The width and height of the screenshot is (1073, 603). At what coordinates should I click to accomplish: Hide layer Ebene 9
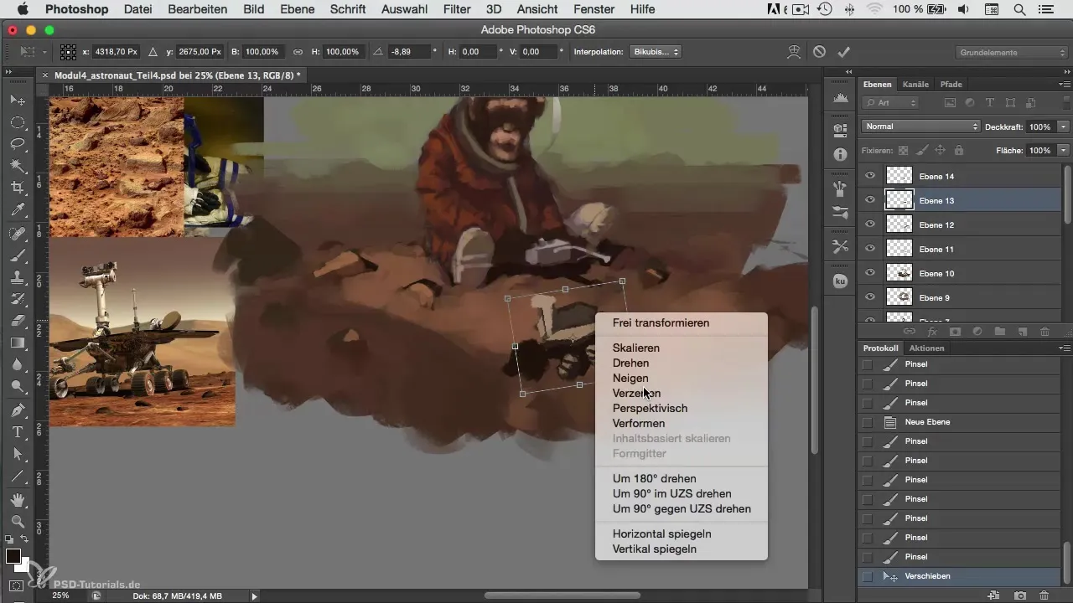870,297
